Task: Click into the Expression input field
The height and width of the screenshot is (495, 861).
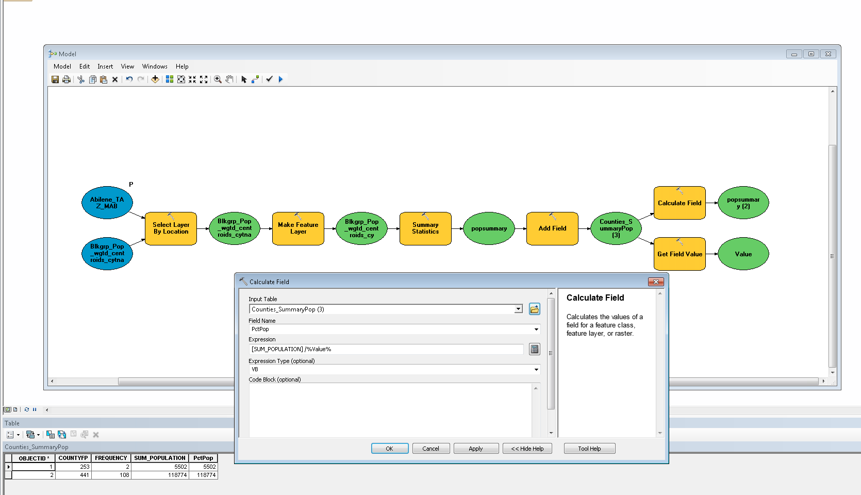Action: point(386,349)
